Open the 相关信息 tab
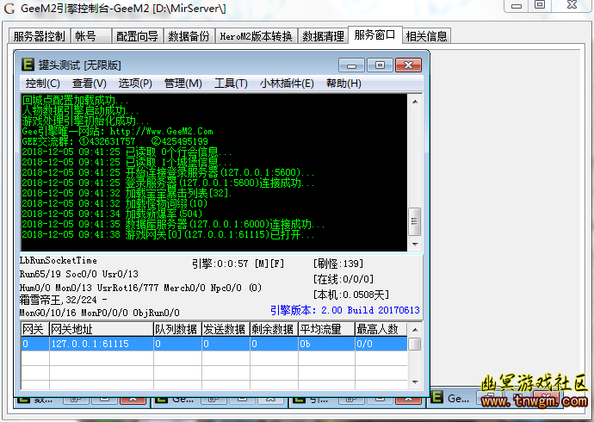Viewport: 594px width, 422px height. coord(426,36)
